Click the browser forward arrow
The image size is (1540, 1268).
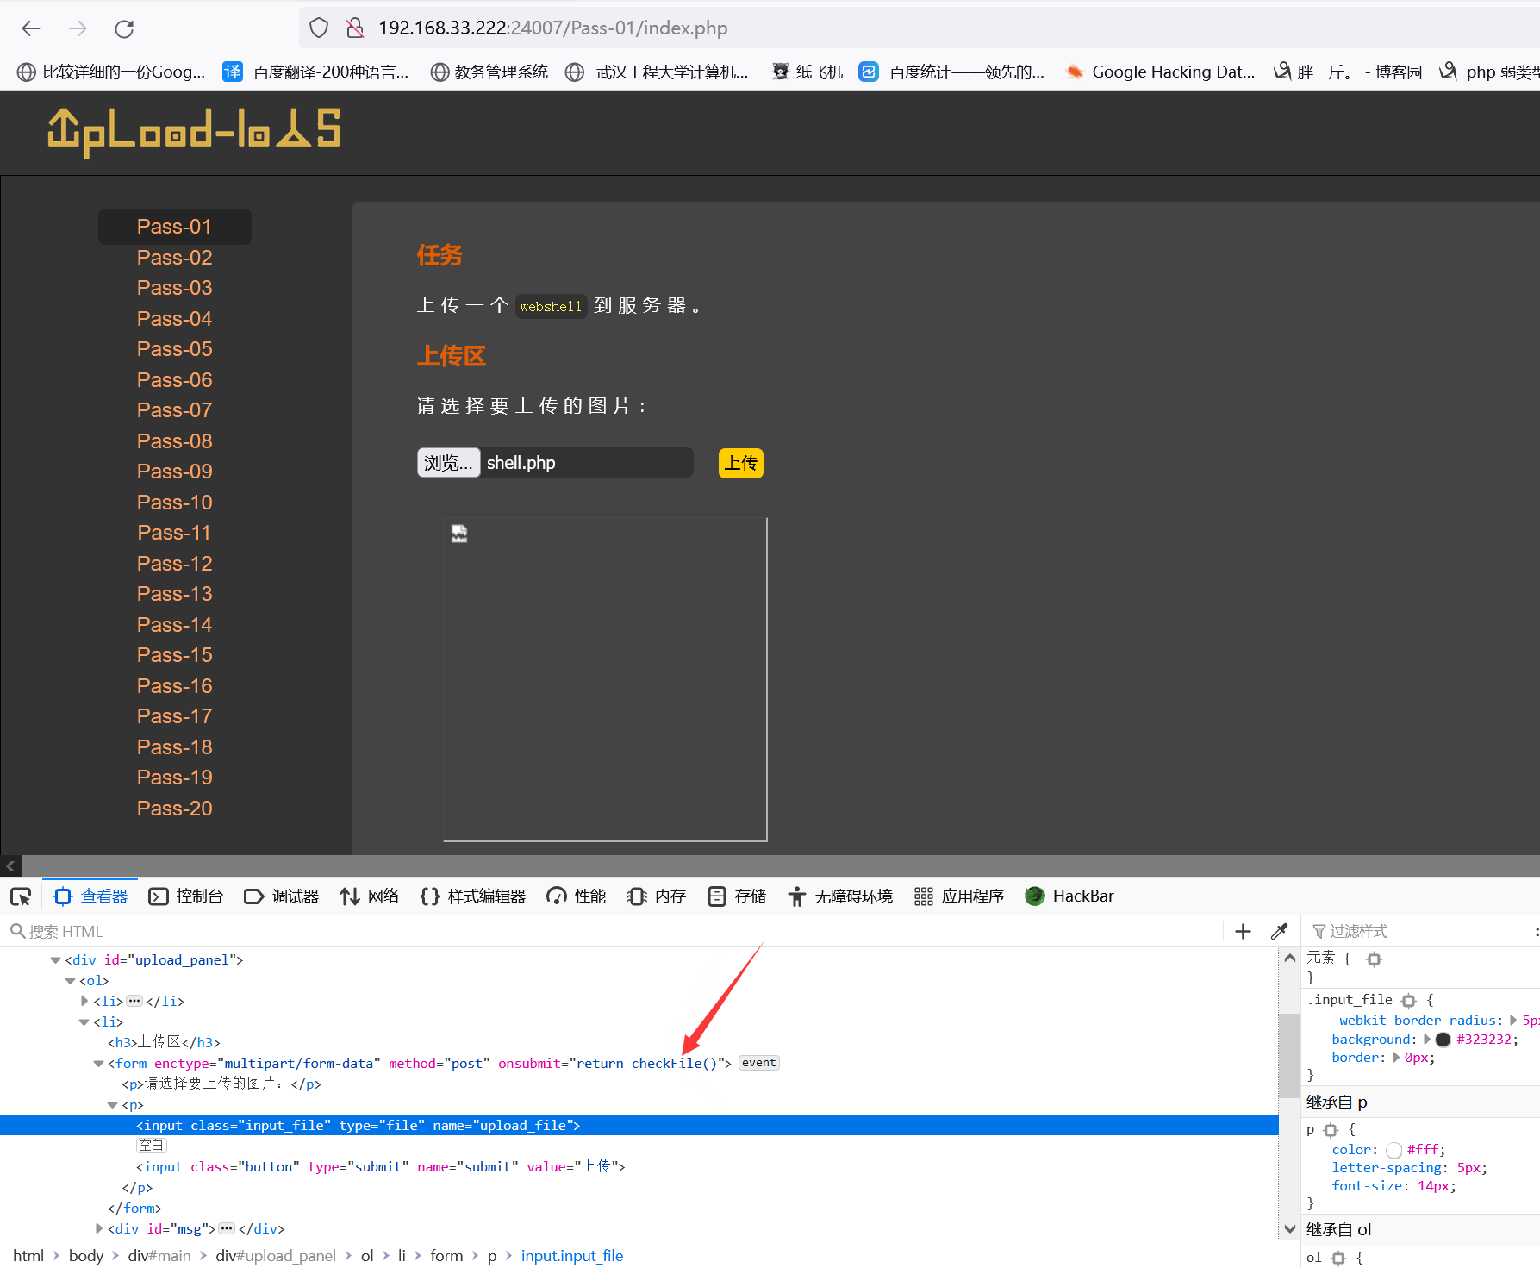coord(78,28)
